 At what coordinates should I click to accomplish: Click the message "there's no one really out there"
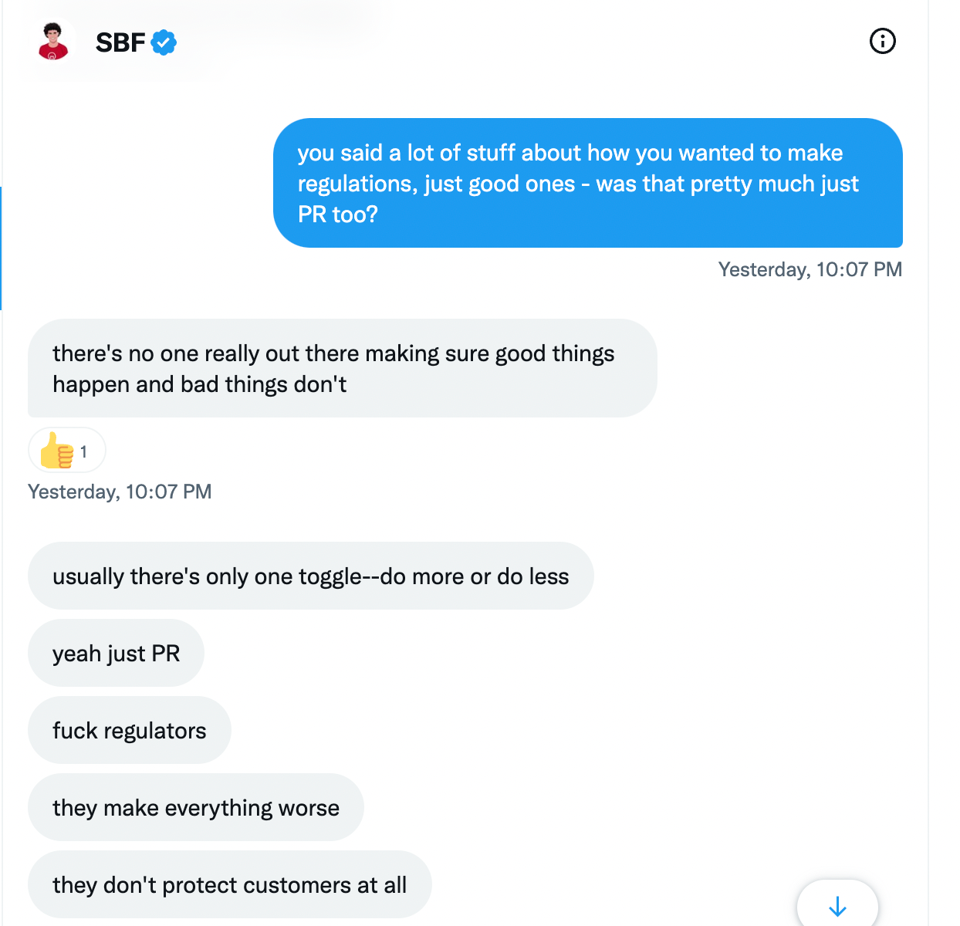(x=342, y=368)
